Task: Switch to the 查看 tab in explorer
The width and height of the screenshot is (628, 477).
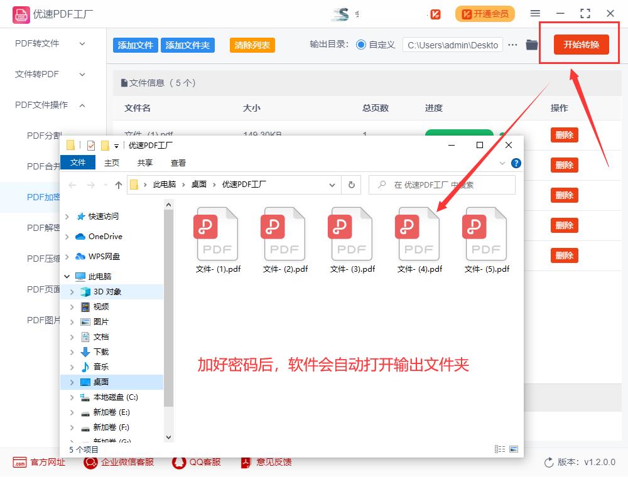Action: tap(178, 162)
